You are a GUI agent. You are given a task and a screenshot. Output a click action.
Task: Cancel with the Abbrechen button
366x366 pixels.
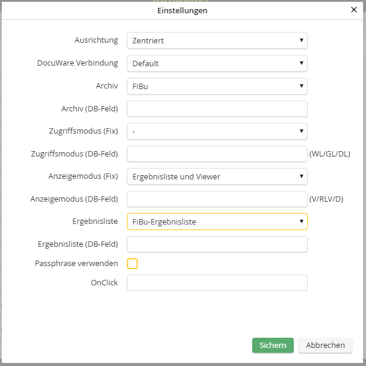tap(325, 345)
